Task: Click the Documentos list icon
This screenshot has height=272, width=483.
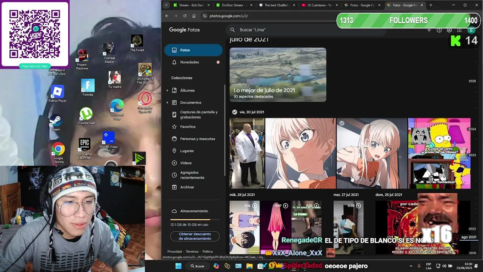Action: pyautogui.click(x=174, y=102)
